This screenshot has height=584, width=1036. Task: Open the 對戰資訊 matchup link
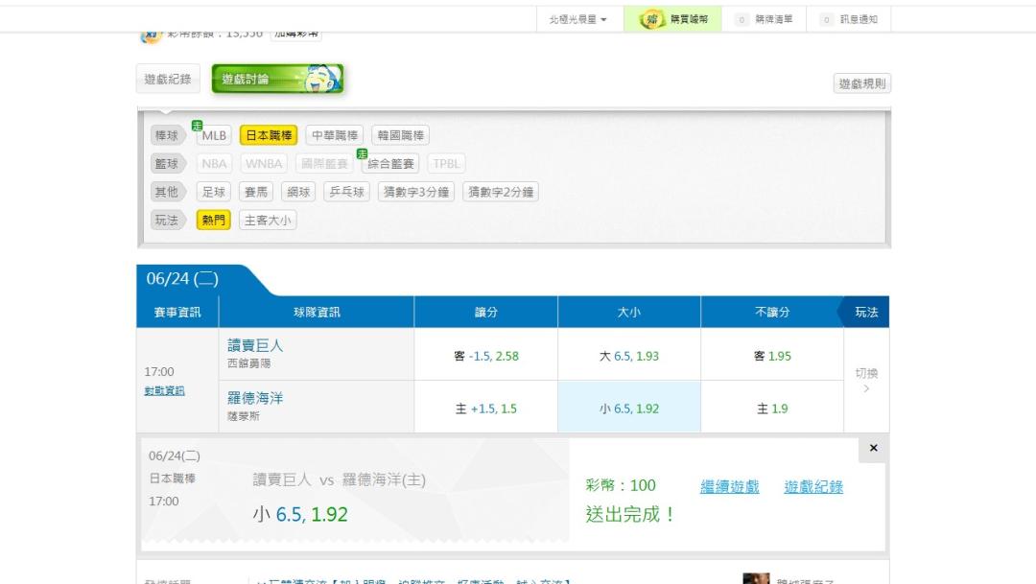pyautogui.click(x=165, y=391)
